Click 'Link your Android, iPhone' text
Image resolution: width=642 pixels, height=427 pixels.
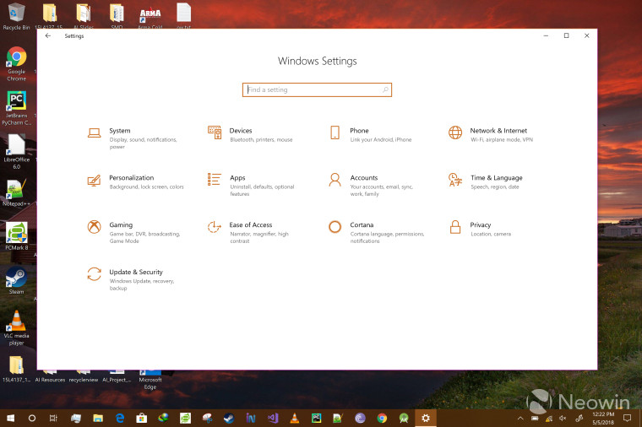point(381,140)
